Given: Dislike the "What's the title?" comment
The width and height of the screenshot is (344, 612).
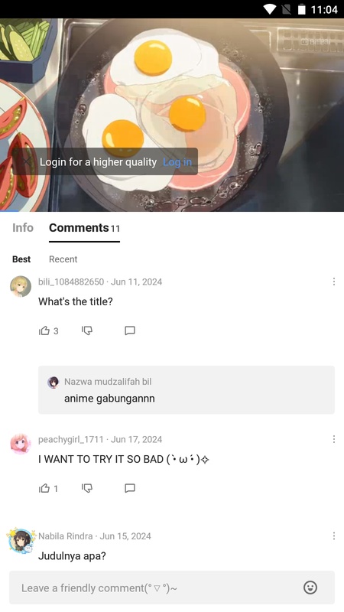Looking at the screenshot, I should click(x=87, y=331).
